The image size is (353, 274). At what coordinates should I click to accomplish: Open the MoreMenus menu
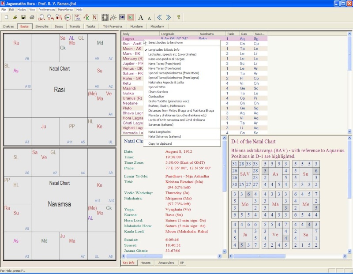click(x=65, y=10)
